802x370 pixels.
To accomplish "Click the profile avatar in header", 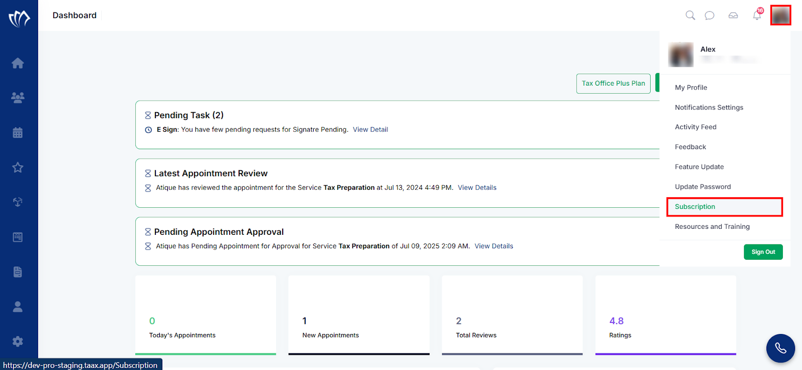I will [780, 15].
